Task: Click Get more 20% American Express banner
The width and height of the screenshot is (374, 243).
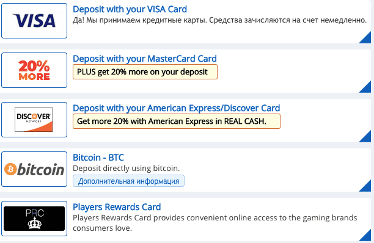Action: [177, 121]
